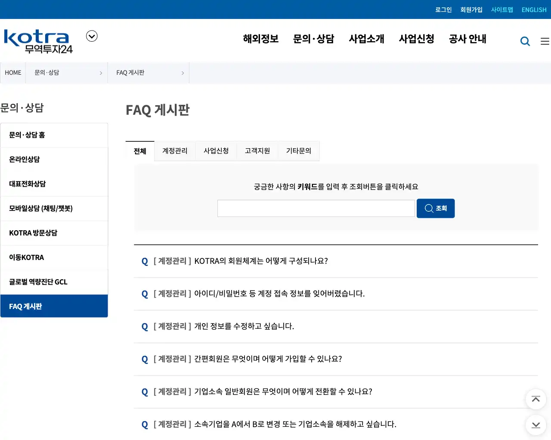Open the 공사 안내 menu
Viewport: 551px width, 440px height.
pyautogui.click(x=467, y=39)
